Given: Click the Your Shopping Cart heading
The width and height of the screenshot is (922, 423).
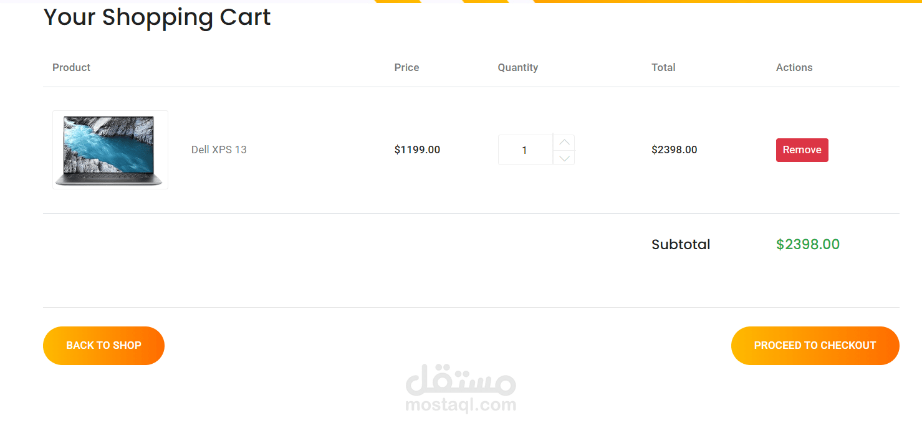Looking at the screenshot, I should [157, 17].
